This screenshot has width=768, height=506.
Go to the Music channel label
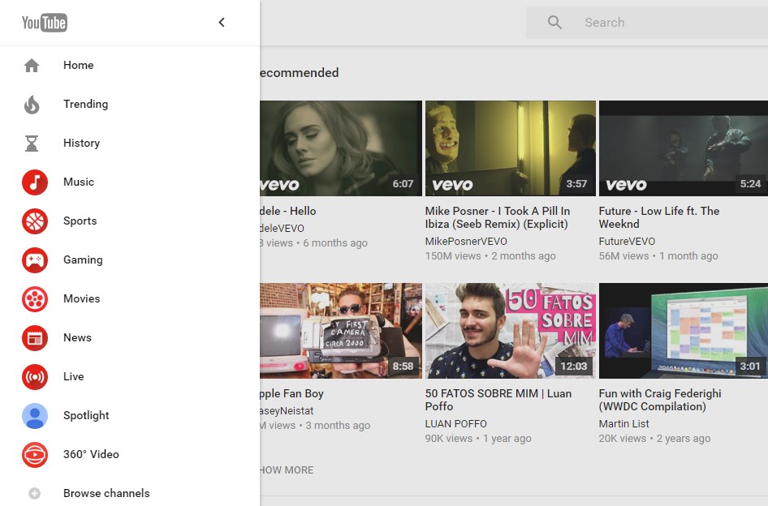coord(79,182)
